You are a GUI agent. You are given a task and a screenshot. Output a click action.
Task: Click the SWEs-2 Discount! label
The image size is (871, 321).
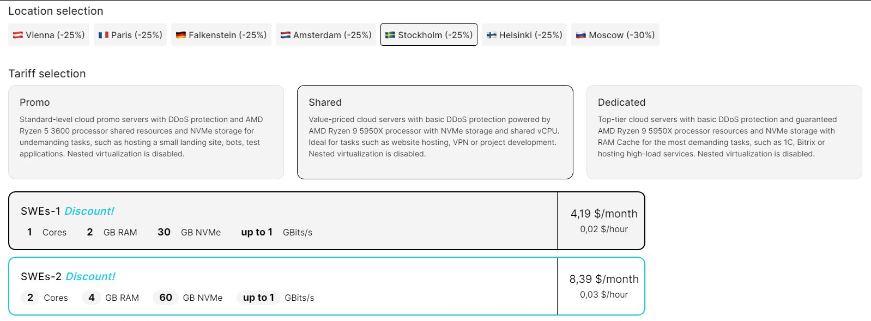point(90,276)
